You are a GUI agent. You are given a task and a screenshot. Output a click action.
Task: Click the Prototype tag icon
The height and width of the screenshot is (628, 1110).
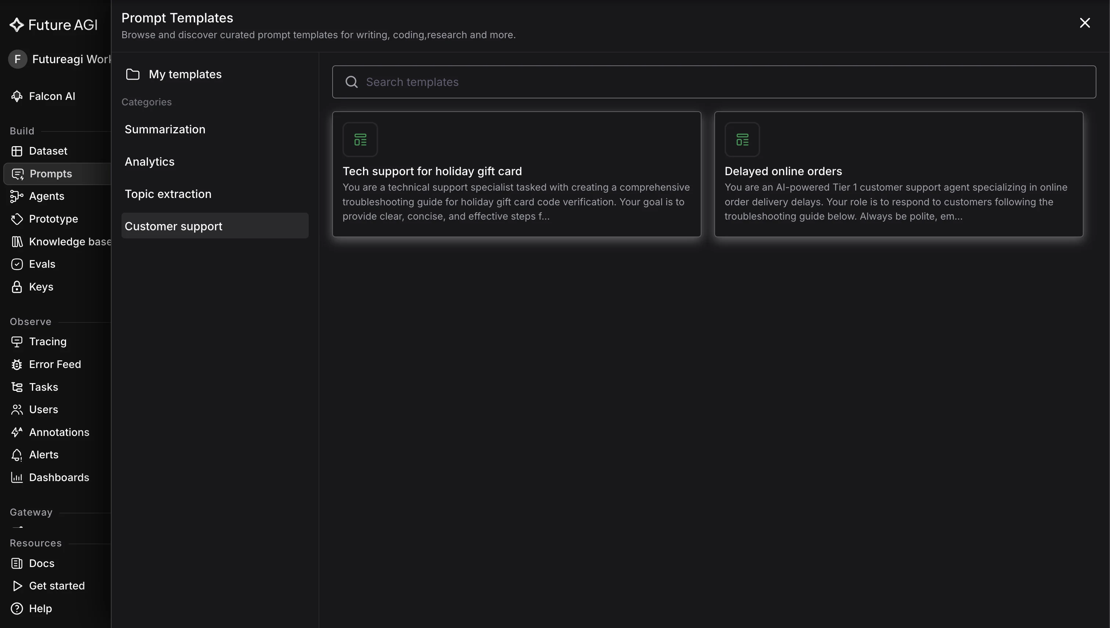coord(17,219)
